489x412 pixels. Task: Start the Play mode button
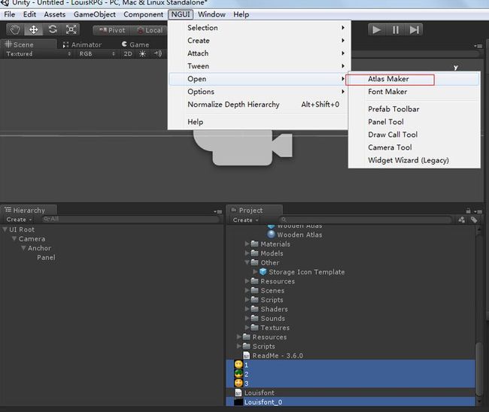(377, 30)
